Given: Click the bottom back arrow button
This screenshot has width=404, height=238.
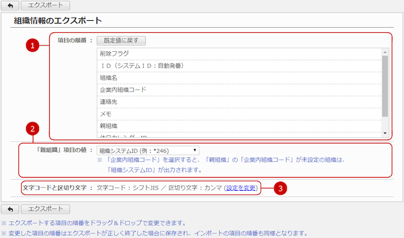Looking at the screenshot, I should coord(11,209).
